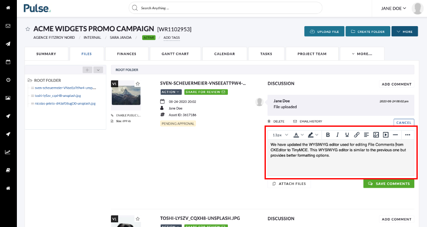Toggle italic formatting in comment editor
Viewport: 427px width, 227px height.
point(338,135)
